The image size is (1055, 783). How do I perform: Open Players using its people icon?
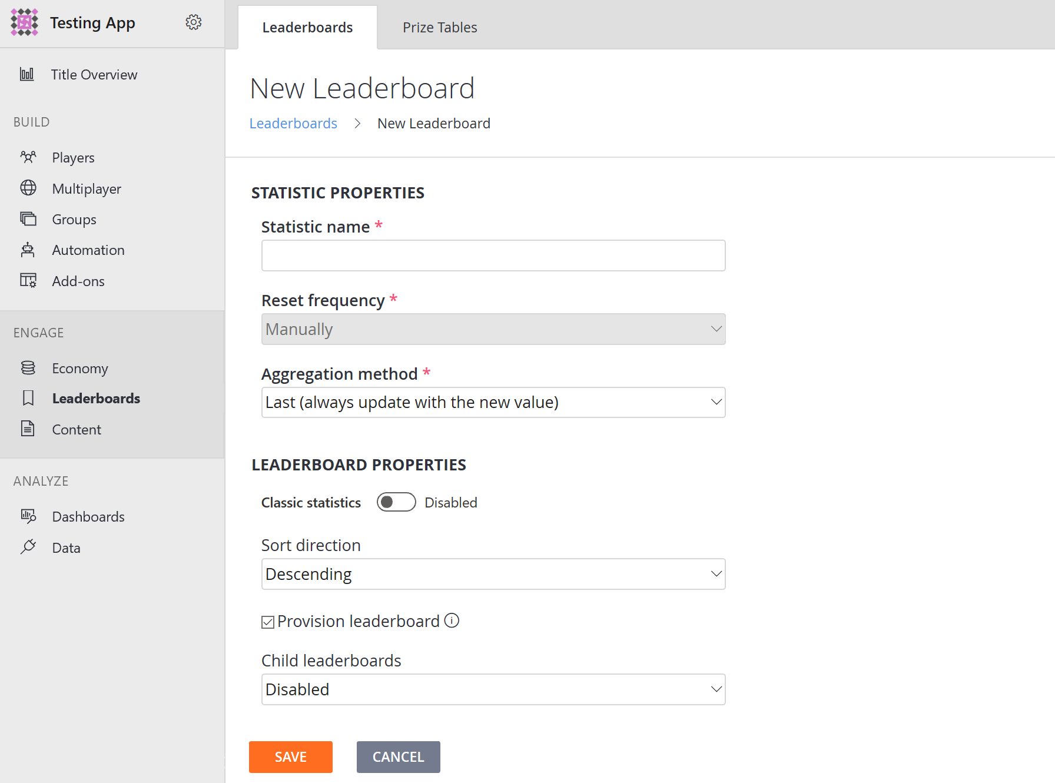click(x=28, y=157)
